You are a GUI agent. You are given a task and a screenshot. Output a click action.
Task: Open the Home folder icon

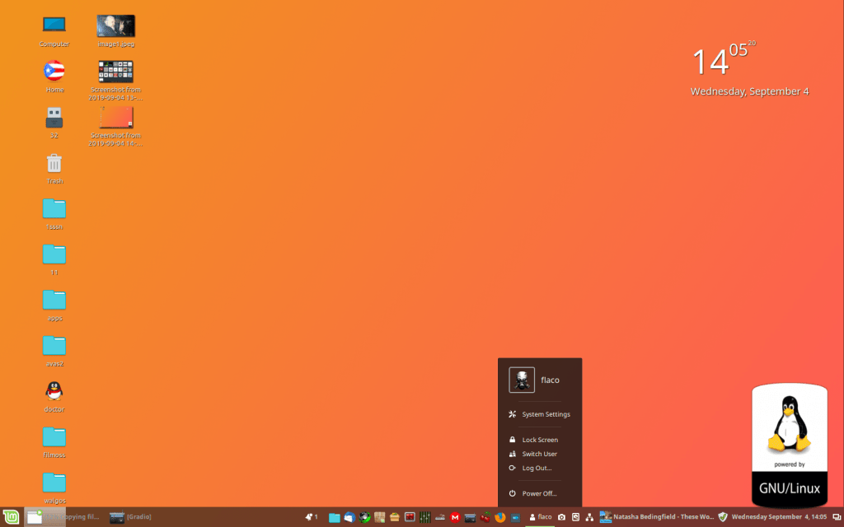point(54,71)
